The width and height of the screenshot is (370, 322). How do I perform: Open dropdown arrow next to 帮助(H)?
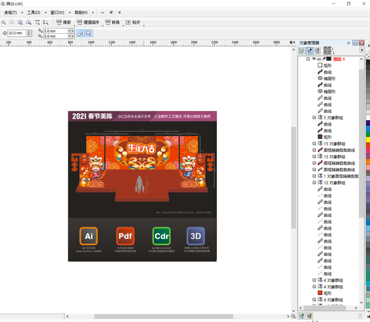93,12
